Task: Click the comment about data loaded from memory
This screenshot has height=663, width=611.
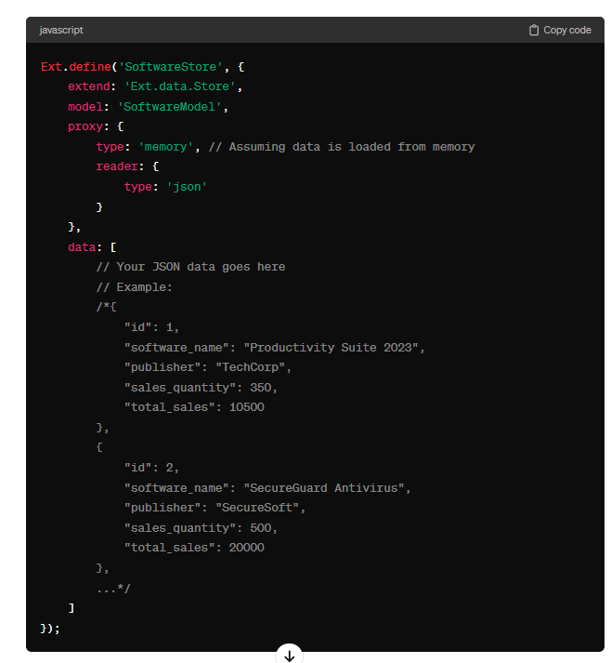Action: tap(342, 147)
